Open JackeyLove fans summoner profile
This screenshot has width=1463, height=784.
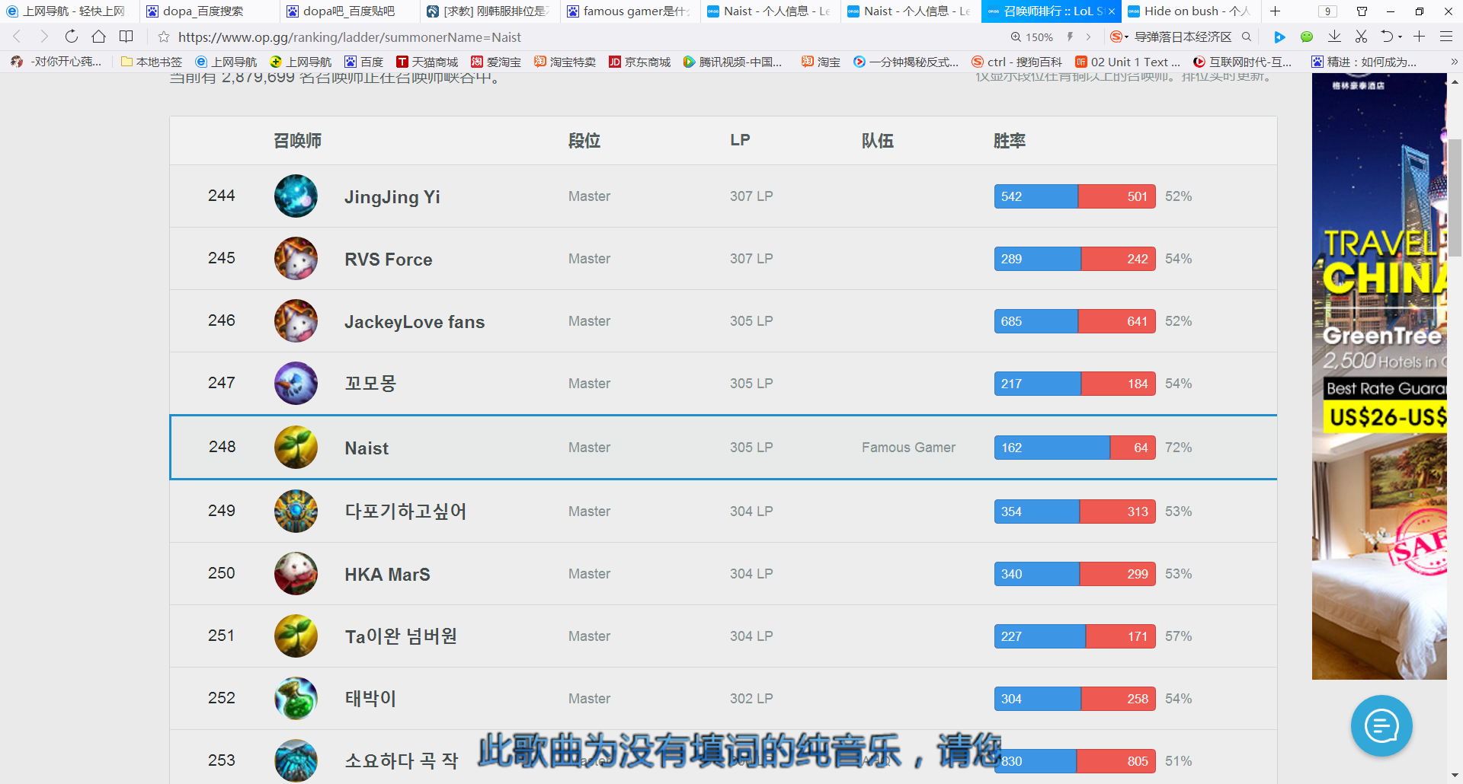pyautogui.click(x=415, y=322)
